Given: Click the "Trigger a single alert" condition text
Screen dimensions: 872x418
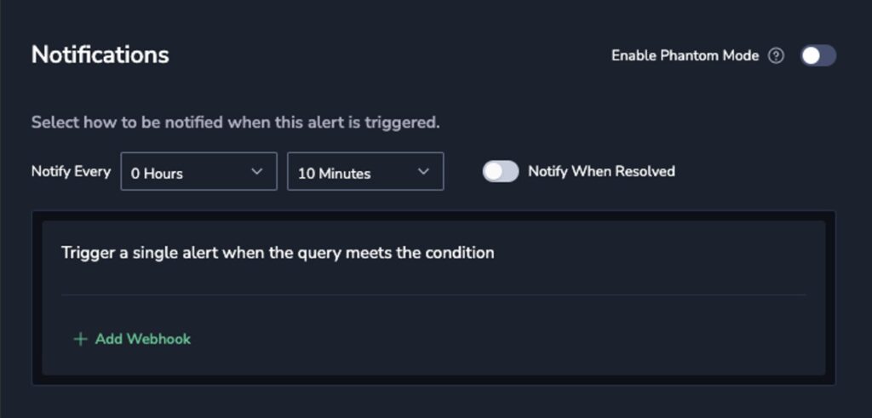Looking at the screenshot, I should coord(278,253).
